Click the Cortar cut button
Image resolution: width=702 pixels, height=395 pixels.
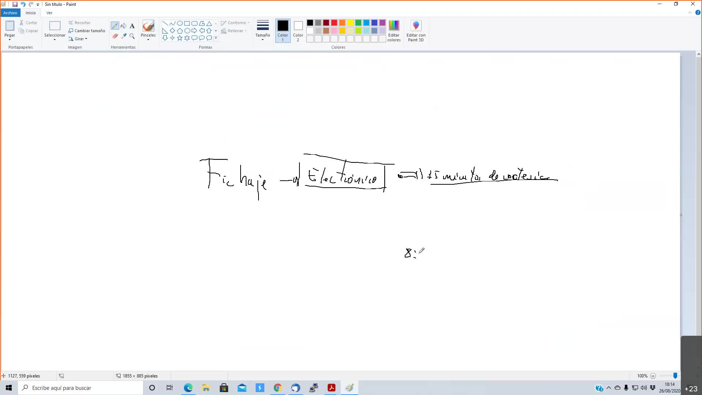29,23
